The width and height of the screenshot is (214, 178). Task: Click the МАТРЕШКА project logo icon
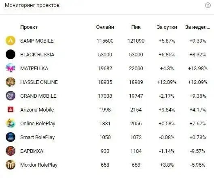pos(11,68)
